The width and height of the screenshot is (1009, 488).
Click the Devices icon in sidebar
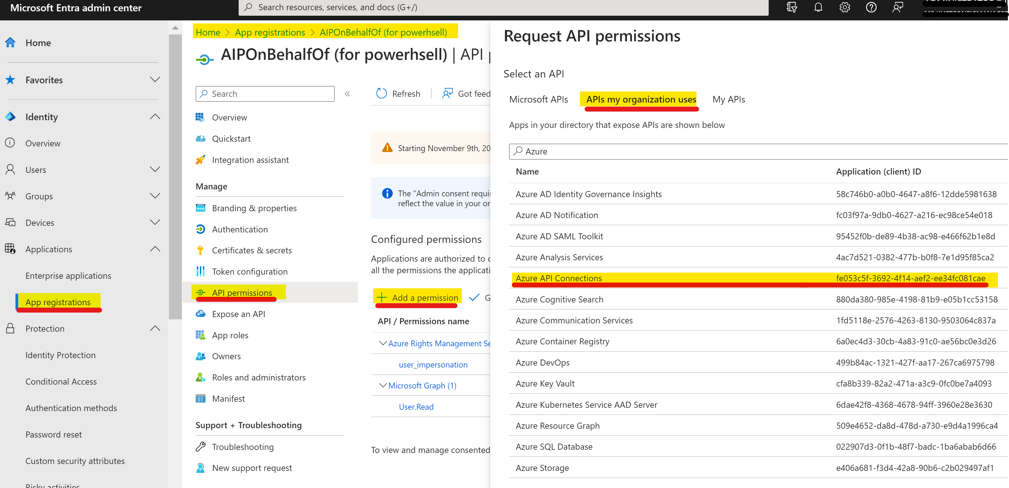10,222
